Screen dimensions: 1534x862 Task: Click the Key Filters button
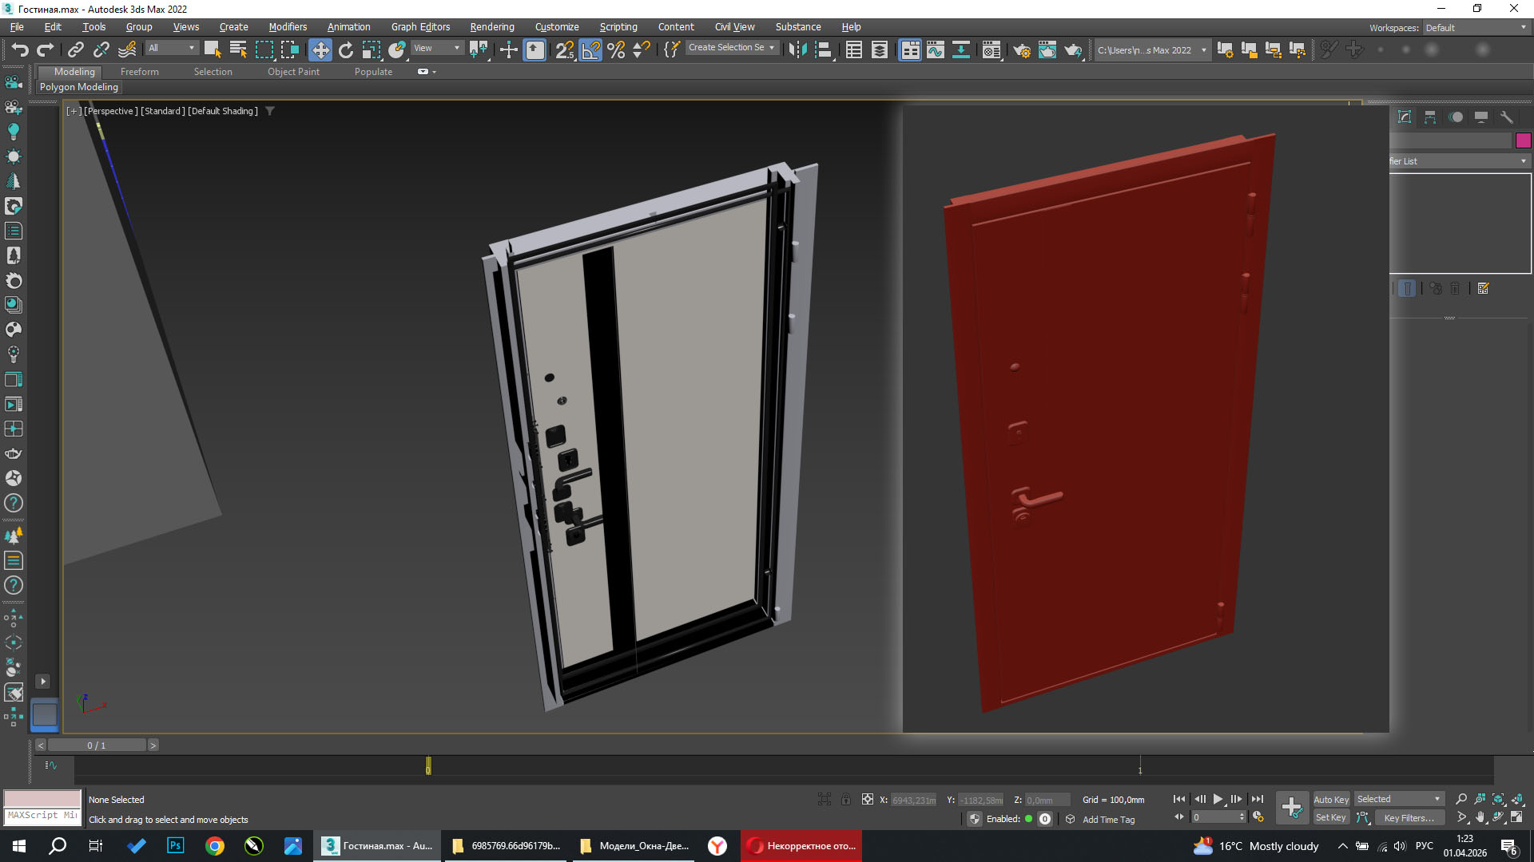[x=1409, y=818]
